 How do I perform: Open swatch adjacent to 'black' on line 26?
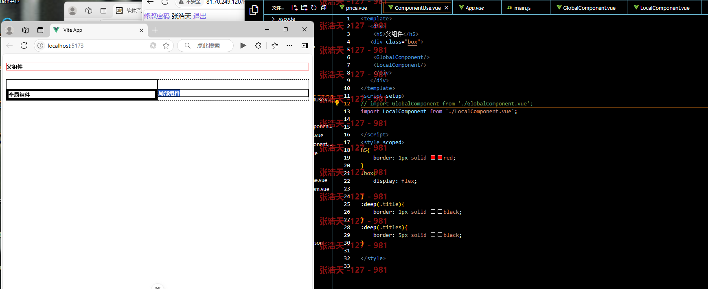tap(440, 212)
